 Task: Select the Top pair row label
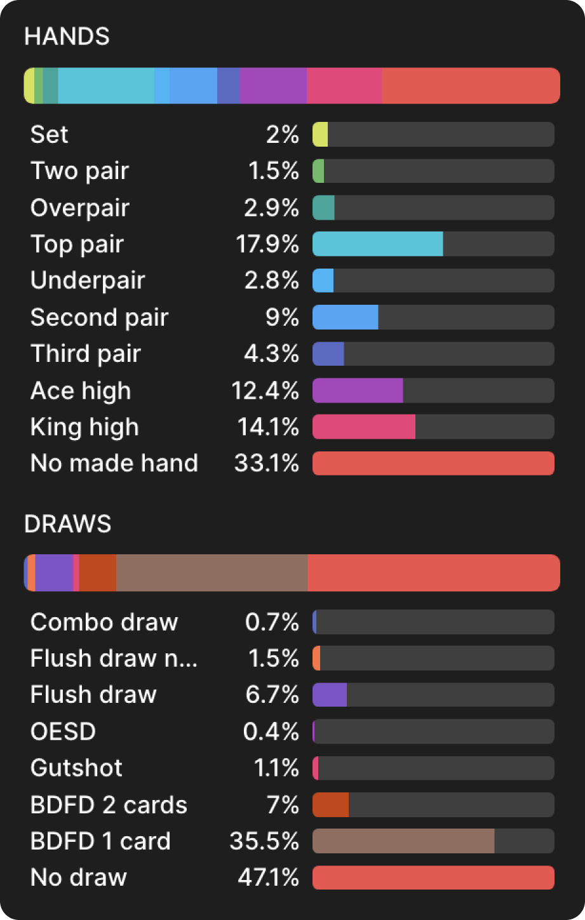77,244
